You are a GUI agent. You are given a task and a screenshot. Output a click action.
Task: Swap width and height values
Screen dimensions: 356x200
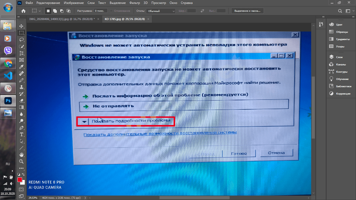[202, 11]
